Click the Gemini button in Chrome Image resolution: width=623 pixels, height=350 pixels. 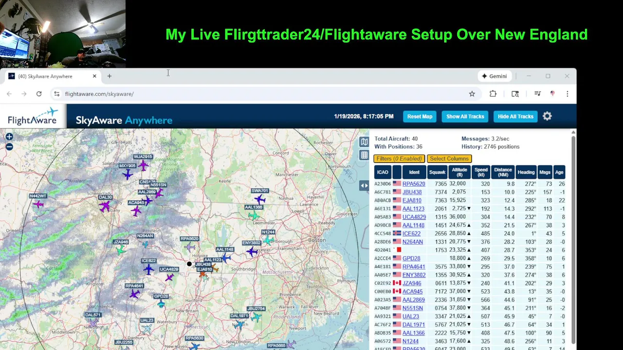click(495, 76)
